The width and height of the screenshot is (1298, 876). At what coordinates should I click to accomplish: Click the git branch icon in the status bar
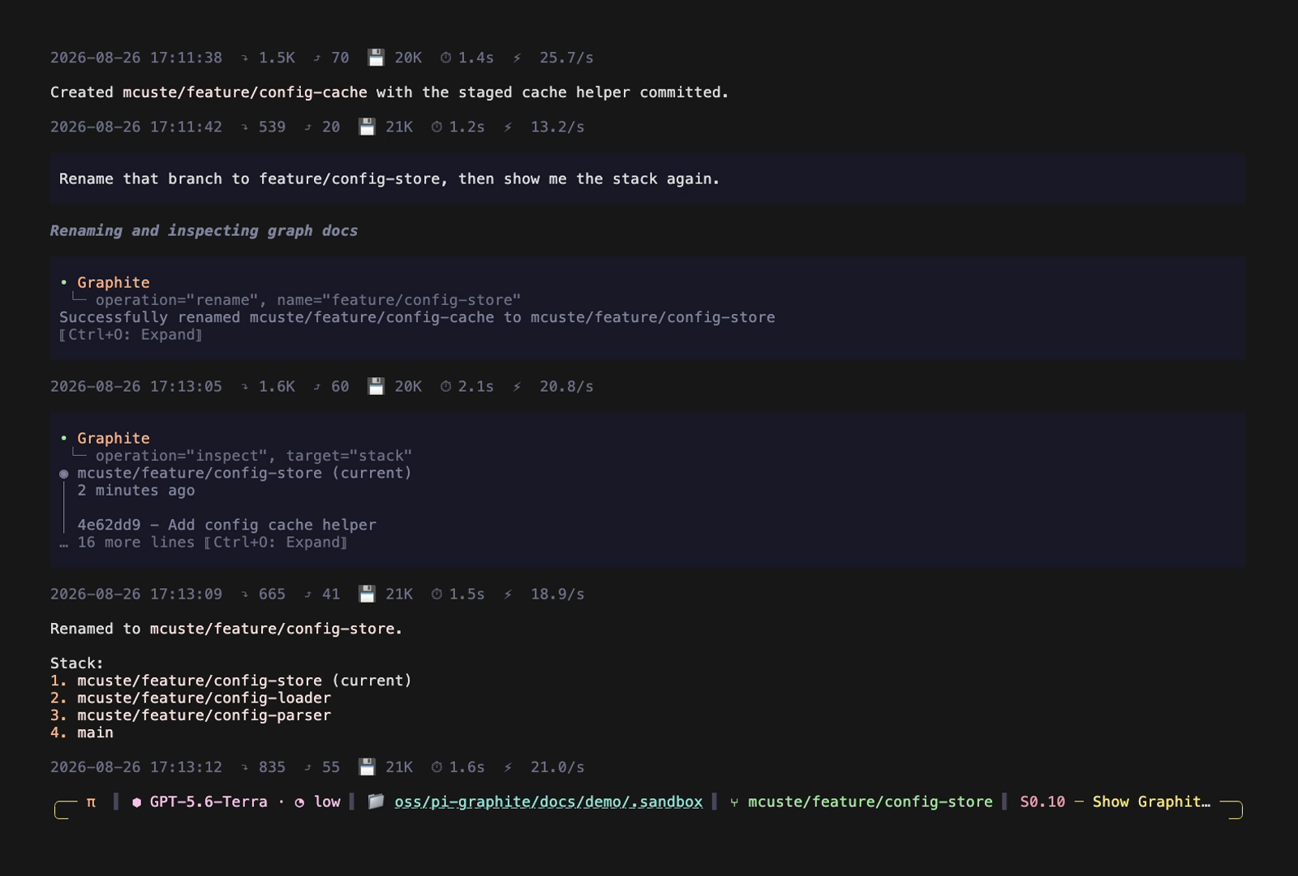pyautogui.click(x=734, y=802)
